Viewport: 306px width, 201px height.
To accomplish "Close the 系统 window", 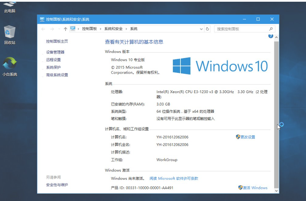I will tap(272, 19).
